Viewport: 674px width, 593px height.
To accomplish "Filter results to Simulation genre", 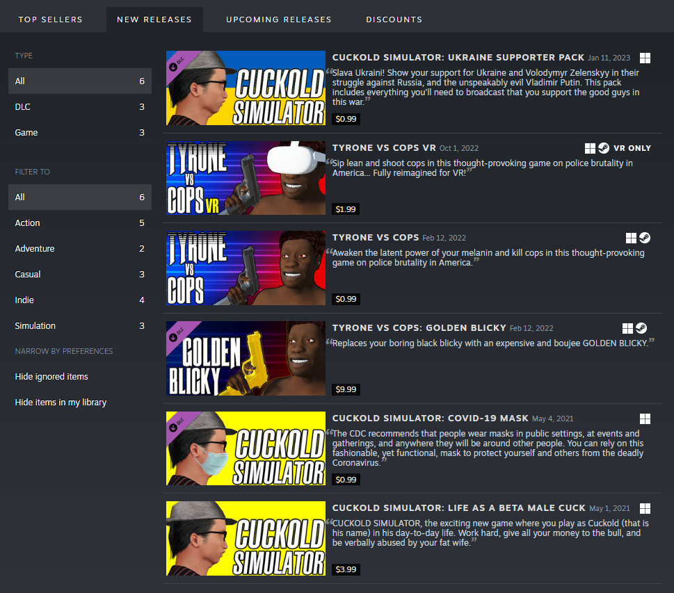I will point(80,326).
